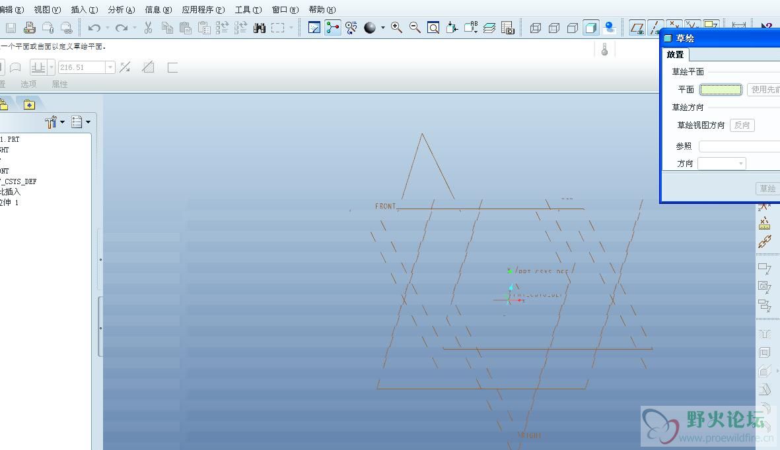
Task: Open the appearance sphere dropdown arrow
Action: [383, 28]
